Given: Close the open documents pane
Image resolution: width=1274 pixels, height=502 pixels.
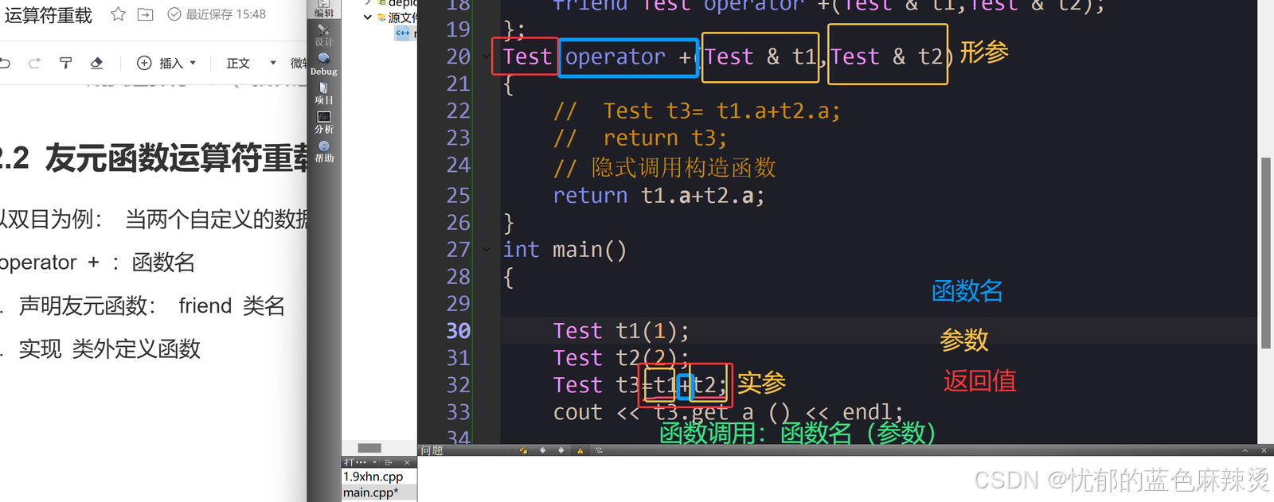Looking at the screenshot, I should 407,462.
